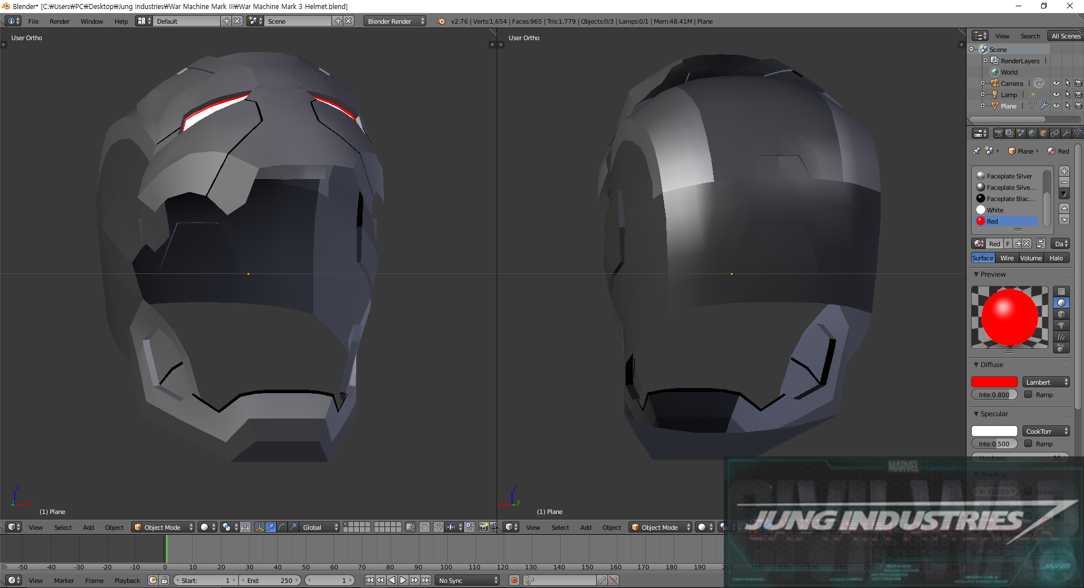Select hair strands preview type

point(1061,337)
